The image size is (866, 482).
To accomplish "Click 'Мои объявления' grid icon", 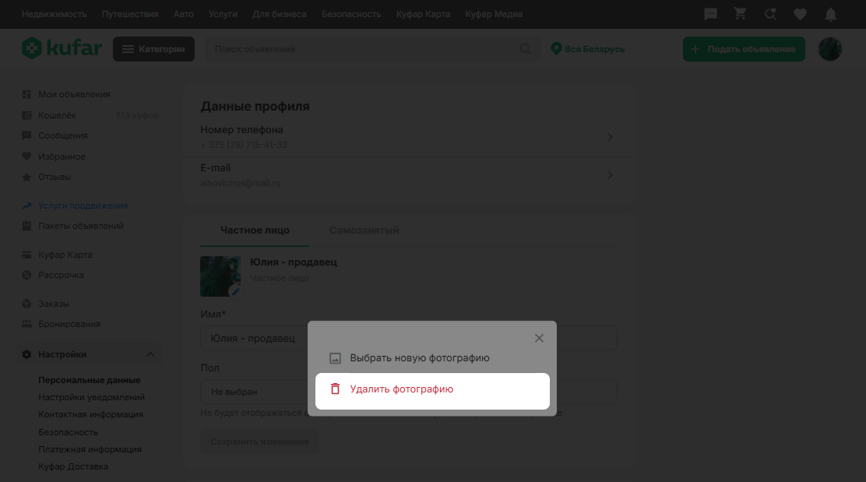I will (x=26, y=94).
